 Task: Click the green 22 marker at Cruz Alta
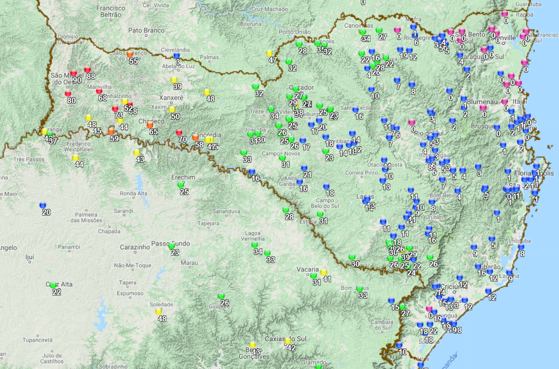[x=53, y=285]
